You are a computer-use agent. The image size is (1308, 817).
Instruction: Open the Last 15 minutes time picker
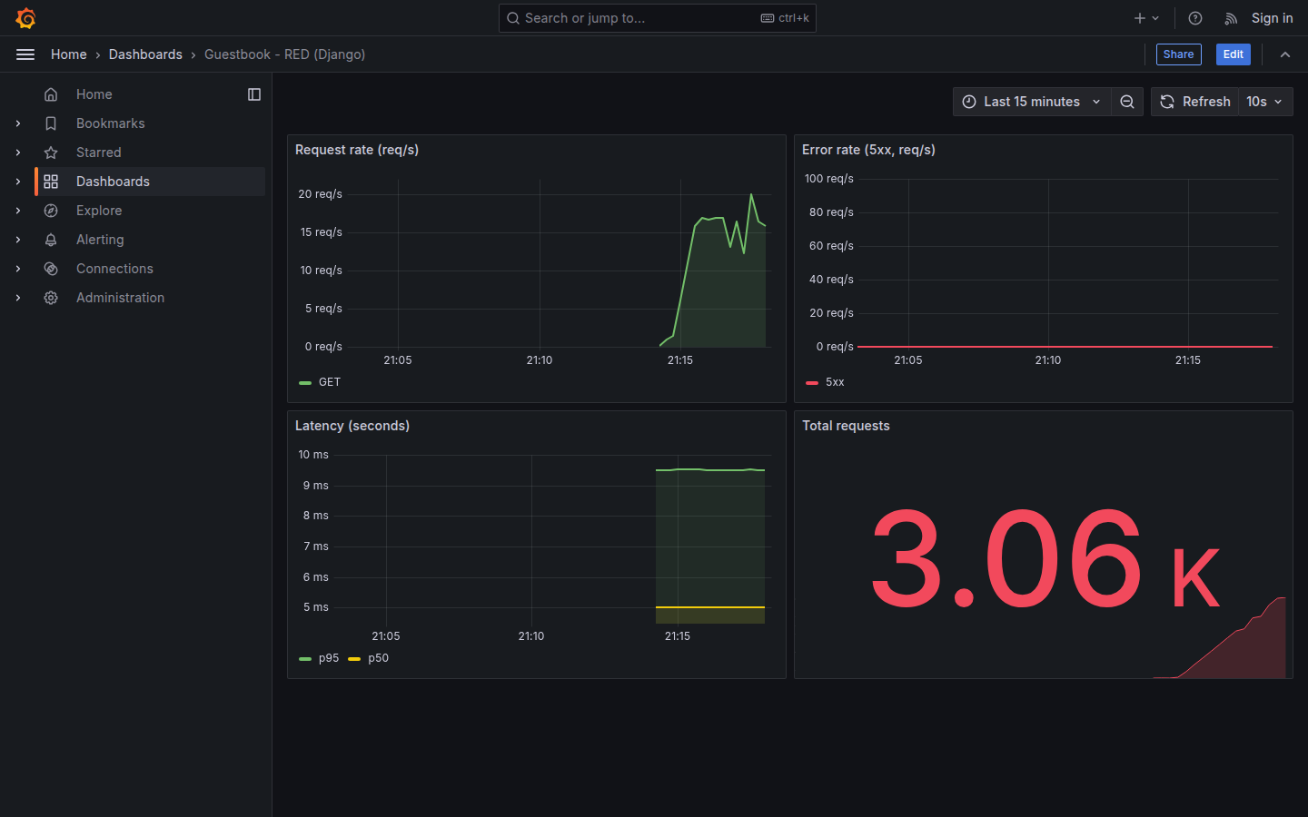1032,102
